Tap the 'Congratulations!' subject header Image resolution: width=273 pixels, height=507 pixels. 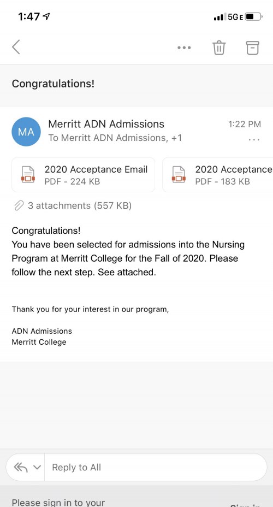54,84
